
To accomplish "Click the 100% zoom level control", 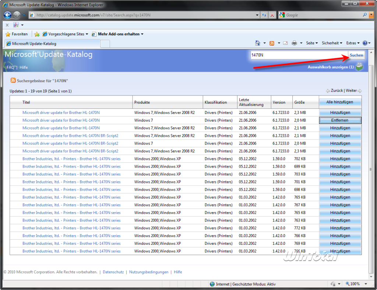I will pos(355,284).
